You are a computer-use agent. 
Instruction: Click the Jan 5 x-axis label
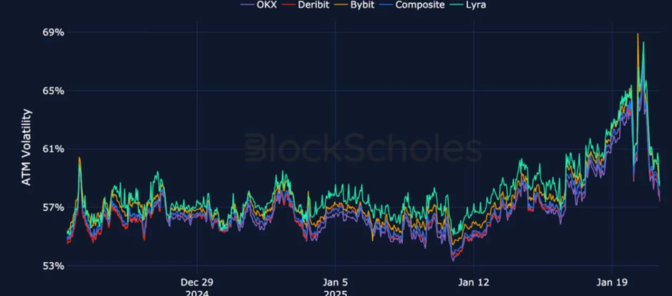click(335, 282)
